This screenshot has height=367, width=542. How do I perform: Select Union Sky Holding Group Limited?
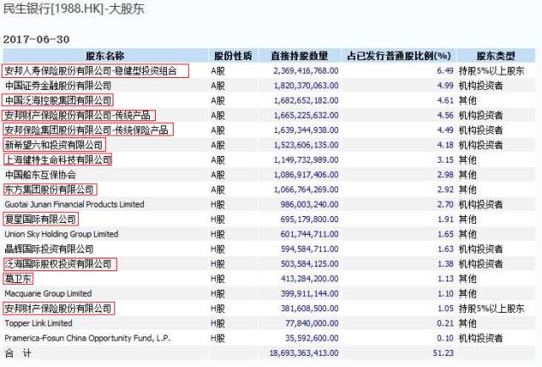point(61,234)
